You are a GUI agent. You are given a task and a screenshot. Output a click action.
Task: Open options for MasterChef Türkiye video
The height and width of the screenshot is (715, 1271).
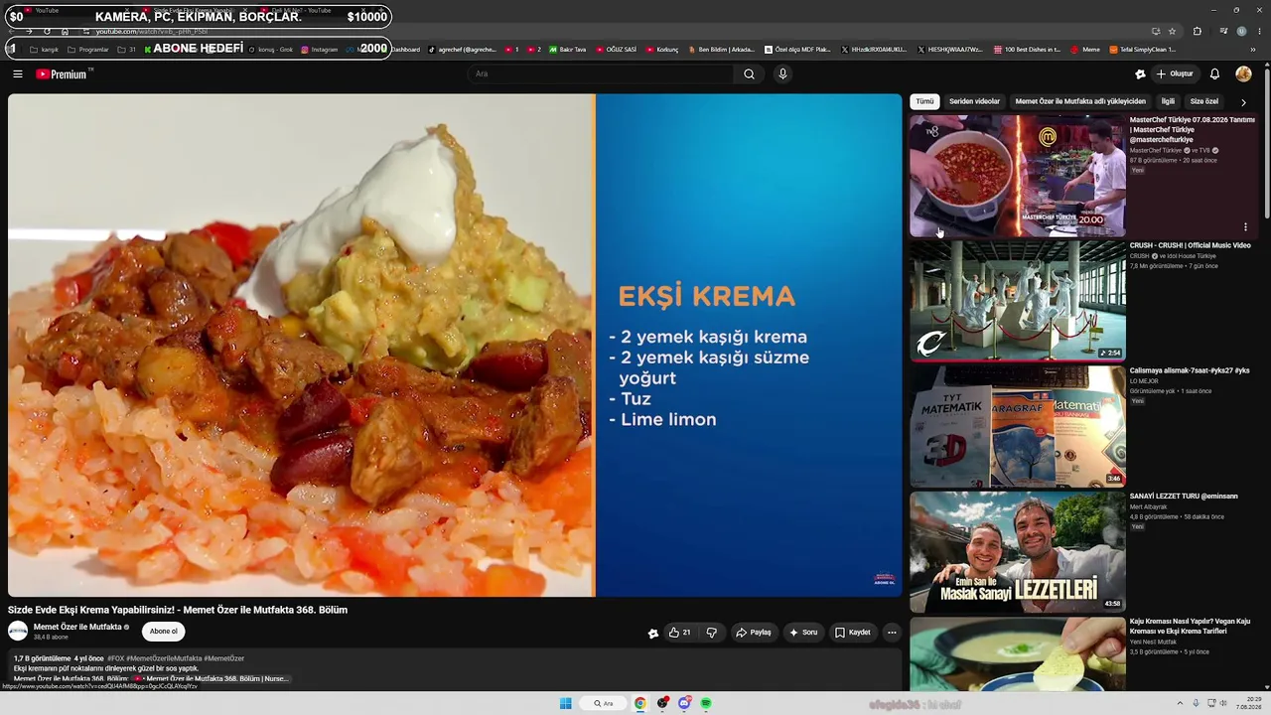[x=1245, y=227]
